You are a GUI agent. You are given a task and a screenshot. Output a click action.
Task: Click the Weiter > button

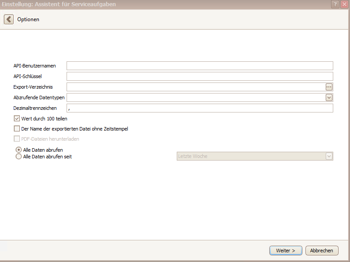pyautogui.click(x=286, y=251)
